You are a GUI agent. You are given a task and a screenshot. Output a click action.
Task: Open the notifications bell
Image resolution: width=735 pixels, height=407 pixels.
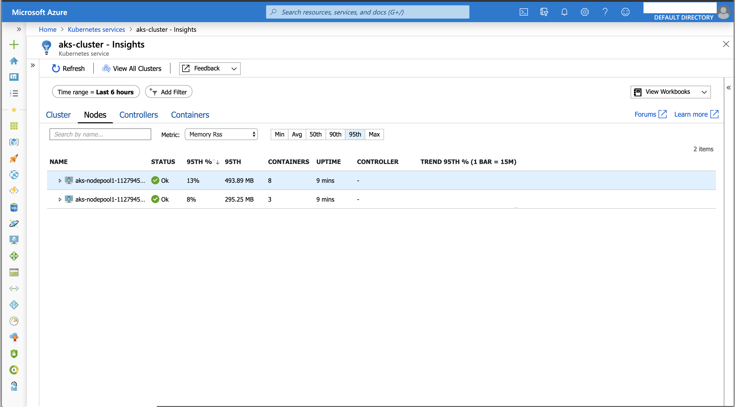[564, 12]
